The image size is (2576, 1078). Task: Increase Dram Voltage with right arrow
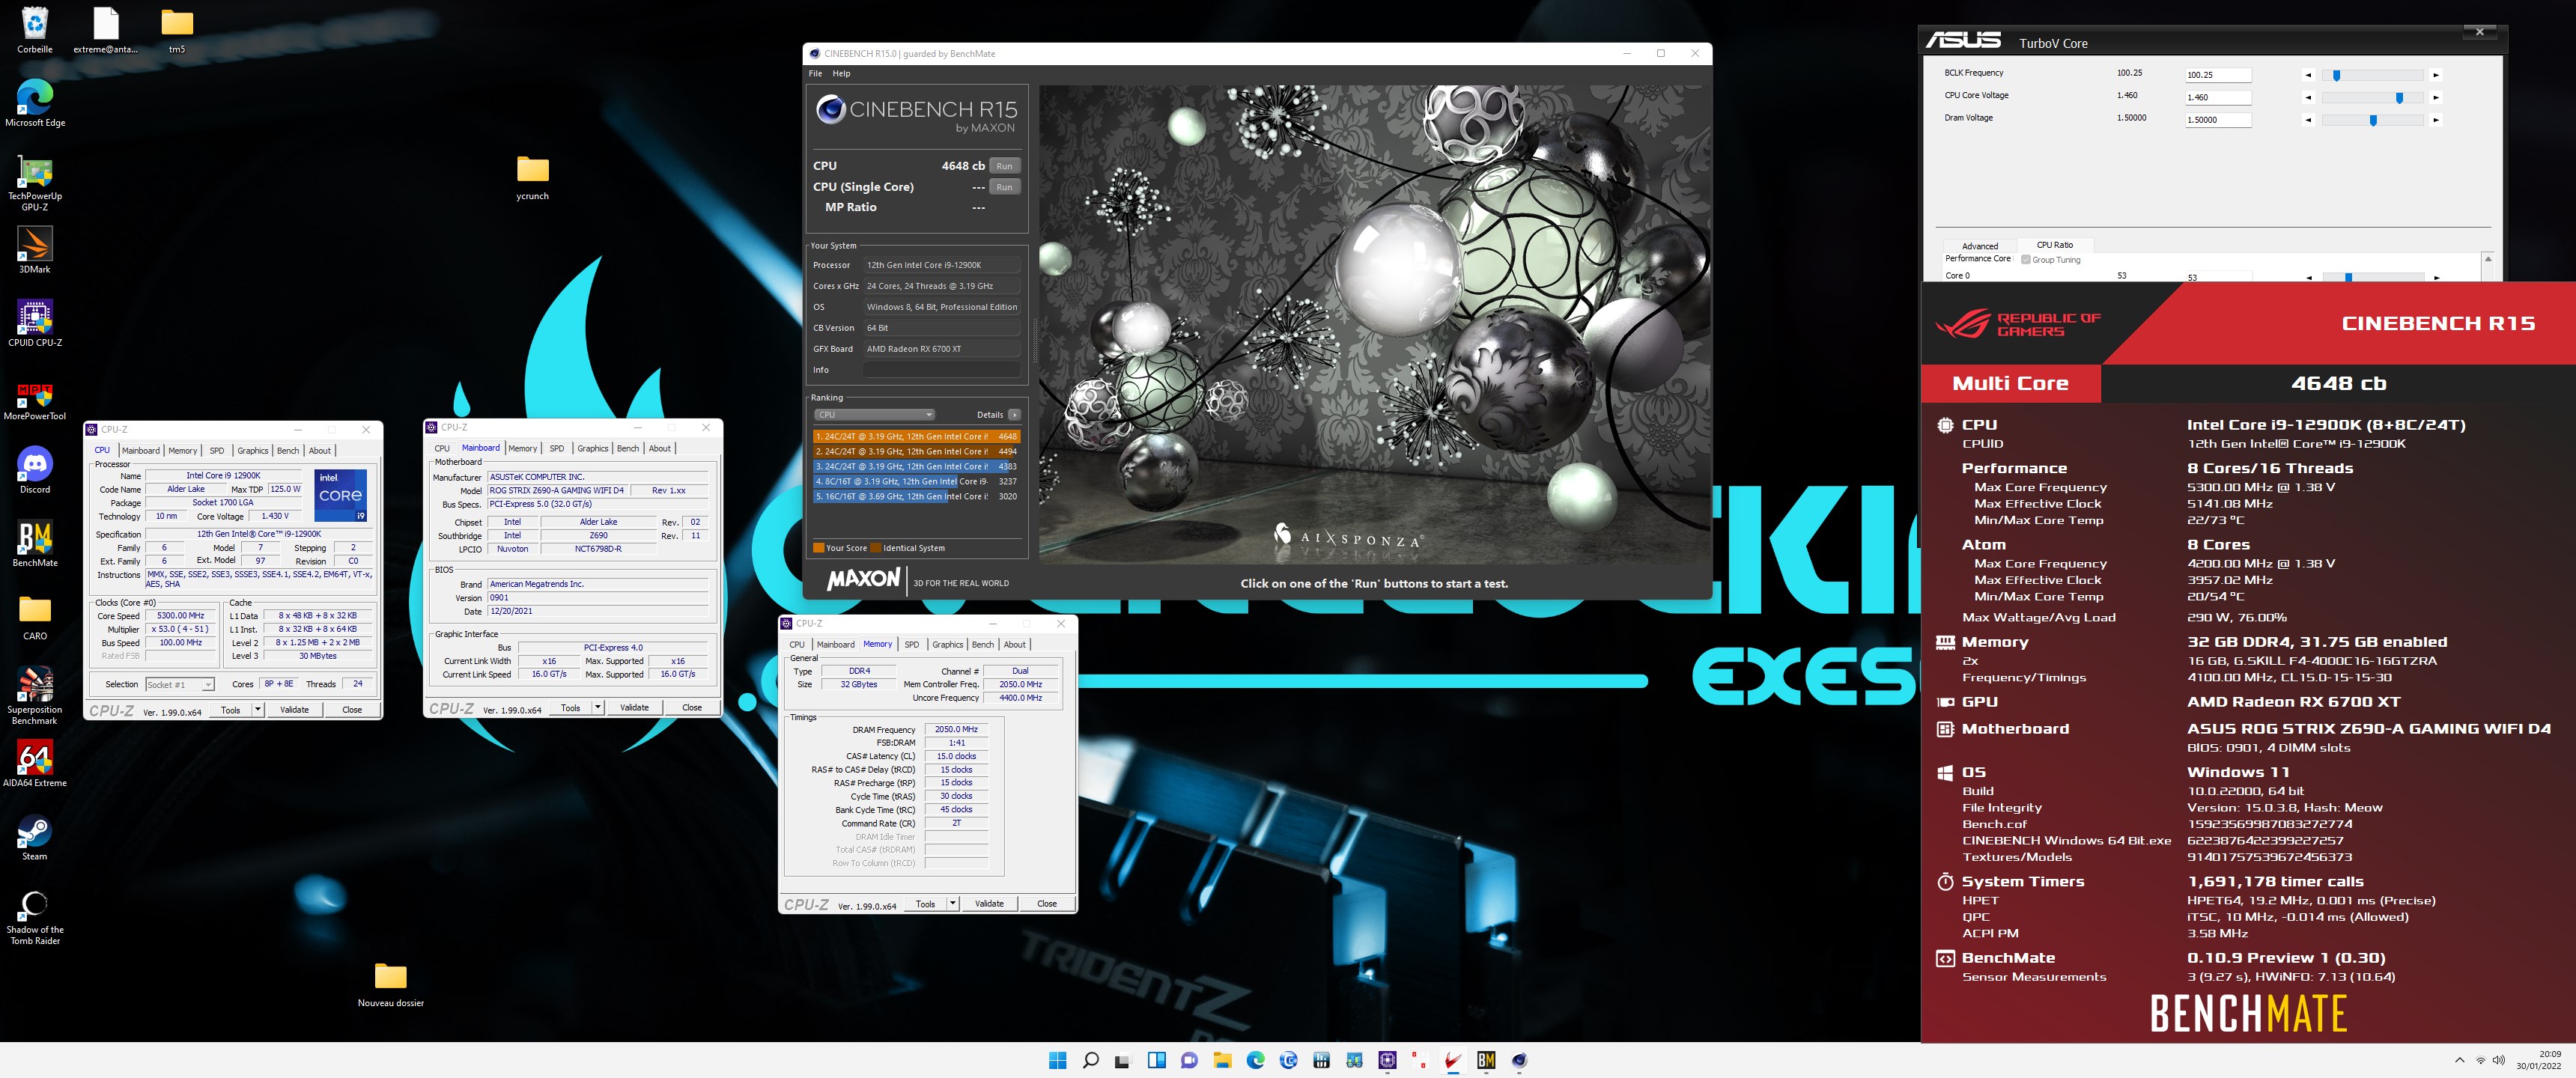tap(2436, 120)
